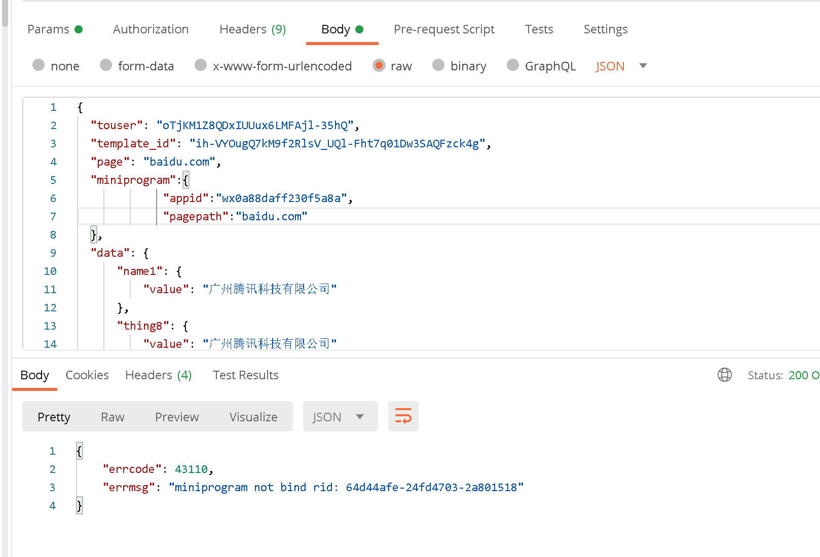Viewport: 820px width, 557px height.
Task: Open the Params request tab
Action: [49, 29]
